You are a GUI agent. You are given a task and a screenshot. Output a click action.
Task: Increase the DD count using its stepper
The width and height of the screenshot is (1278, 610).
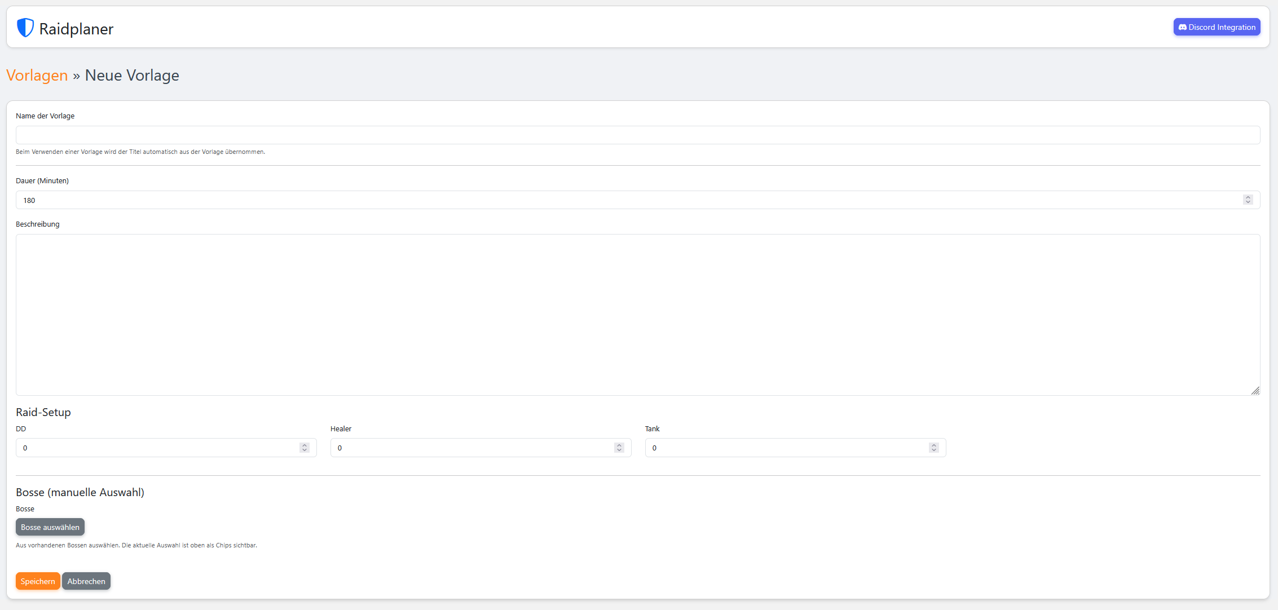(305, 445)
